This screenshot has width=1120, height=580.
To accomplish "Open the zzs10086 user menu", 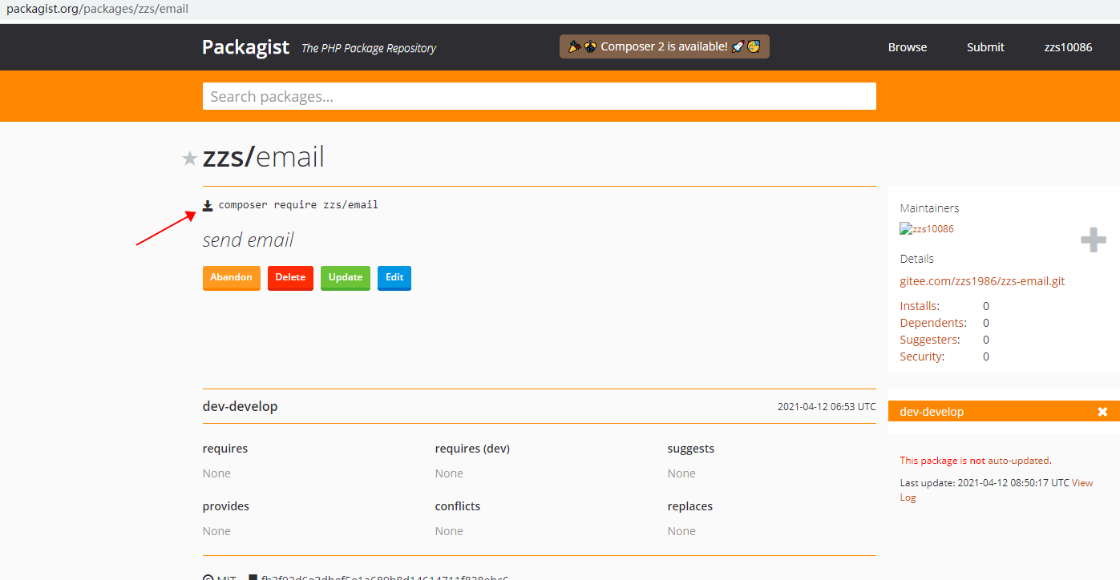I will pos(1068,47).
